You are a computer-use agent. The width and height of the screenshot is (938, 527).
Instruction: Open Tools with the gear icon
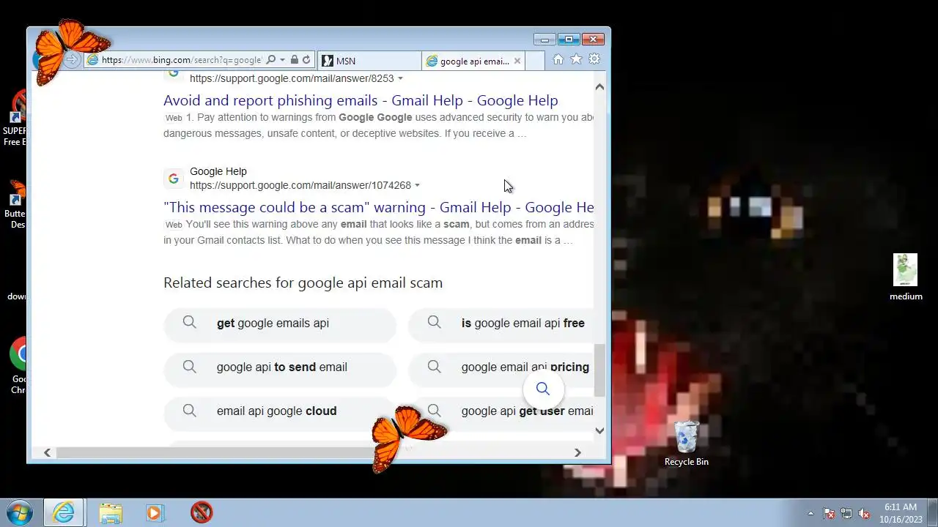pyautogui.click(x=594, y=59)
